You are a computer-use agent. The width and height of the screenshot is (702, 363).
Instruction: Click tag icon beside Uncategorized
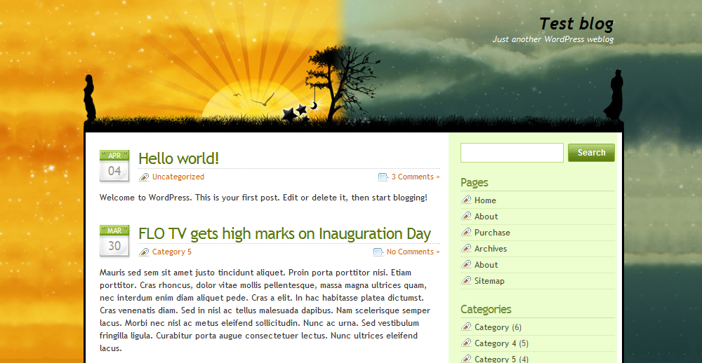144,177
